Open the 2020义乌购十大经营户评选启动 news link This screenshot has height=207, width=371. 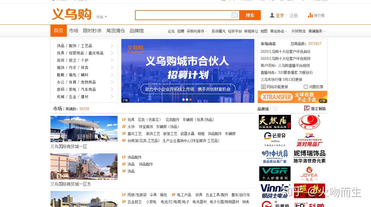(285, 52)
